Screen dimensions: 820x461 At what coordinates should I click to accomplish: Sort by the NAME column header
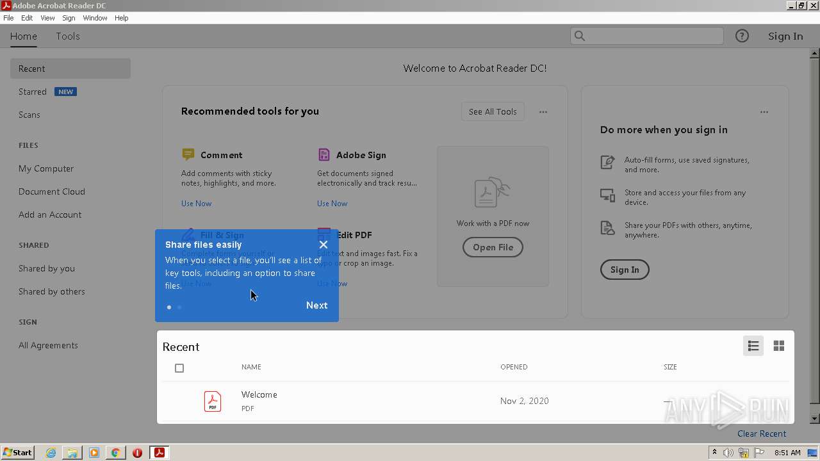pos(251,367)
